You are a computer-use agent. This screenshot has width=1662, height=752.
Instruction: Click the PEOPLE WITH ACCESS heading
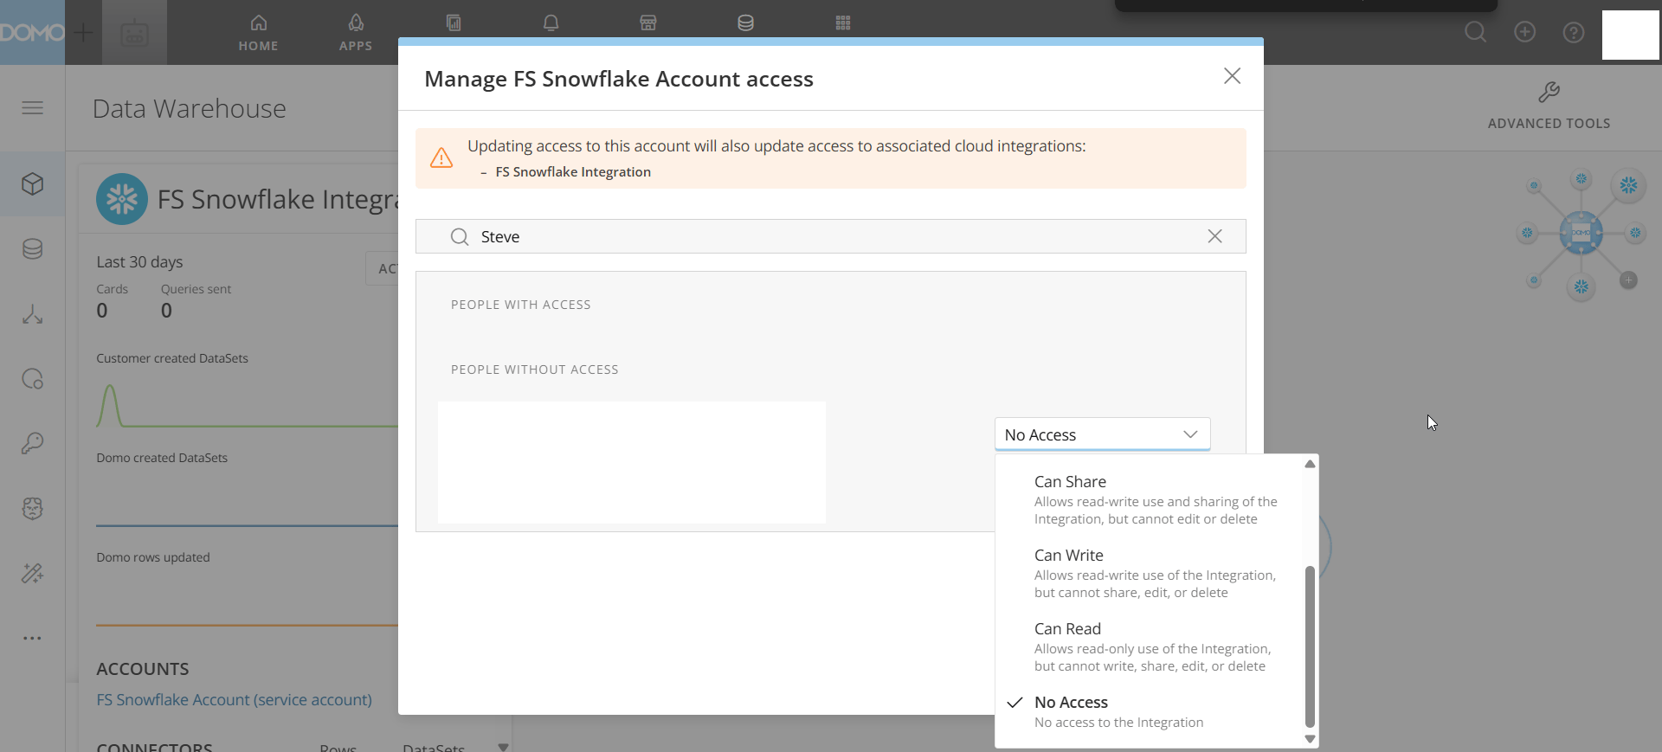(x=521, y=305)
